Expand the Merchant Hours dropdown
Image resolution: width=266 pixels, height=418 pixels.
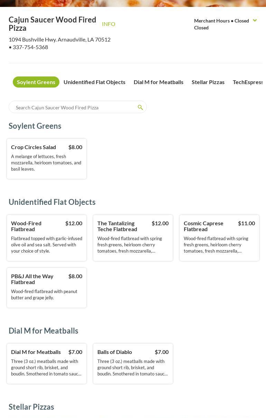(255, 21)
